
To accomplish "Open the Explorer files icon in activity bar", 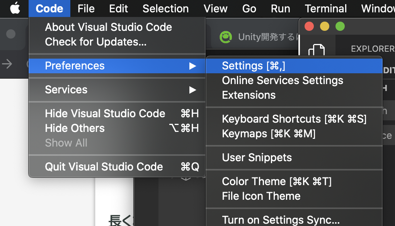I will [317, 49].
